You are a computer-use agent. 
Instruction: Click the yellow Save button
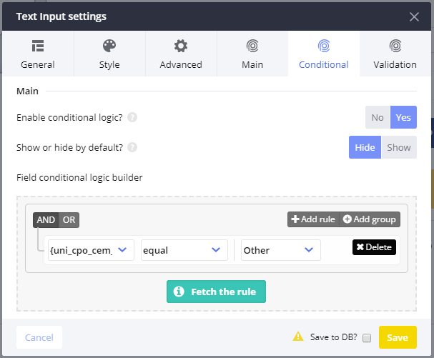click(x=398, y=337)
